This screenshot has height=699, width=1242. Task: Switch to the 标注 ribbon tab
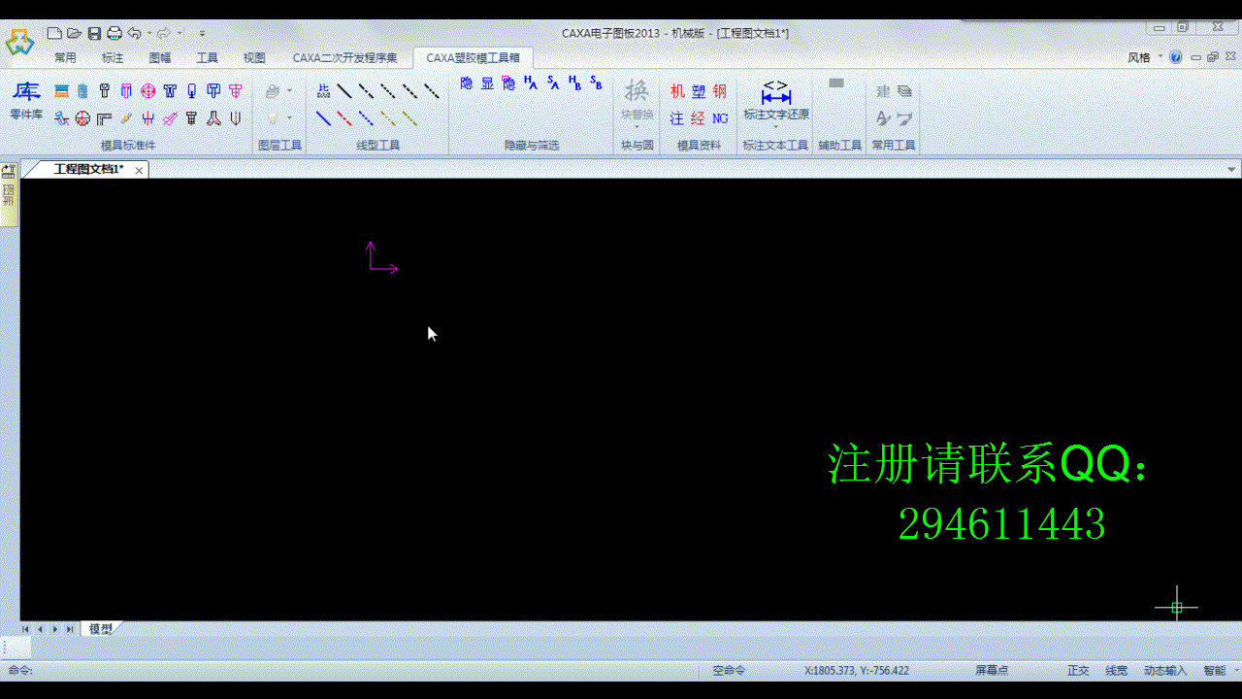click(x=113, y=57)
